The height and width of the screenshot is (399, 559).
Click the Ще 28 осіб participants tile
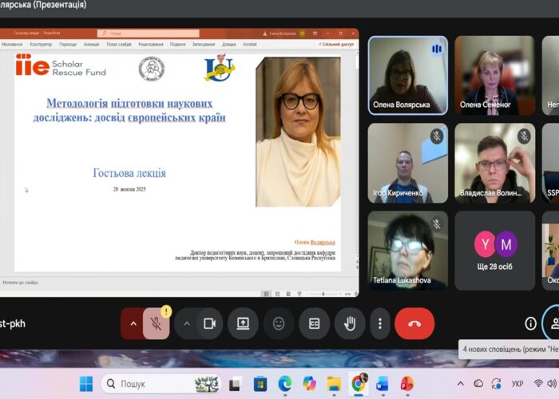(495, 249)
